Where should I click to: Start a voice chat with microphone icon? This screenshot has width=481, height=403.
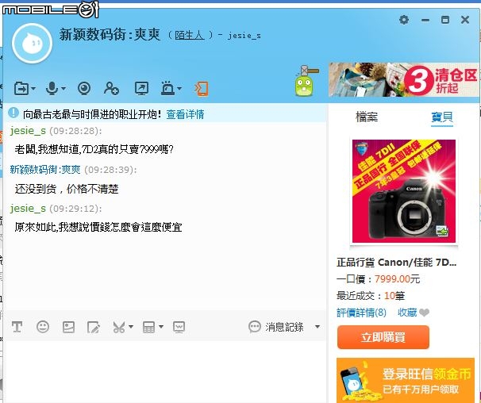coord(52,88)
